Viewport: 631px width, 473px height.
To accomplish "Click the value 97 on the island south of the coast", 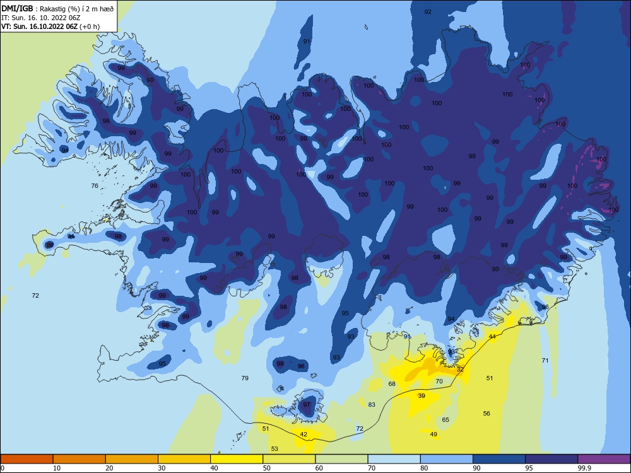I will click(x=307, y=404).
